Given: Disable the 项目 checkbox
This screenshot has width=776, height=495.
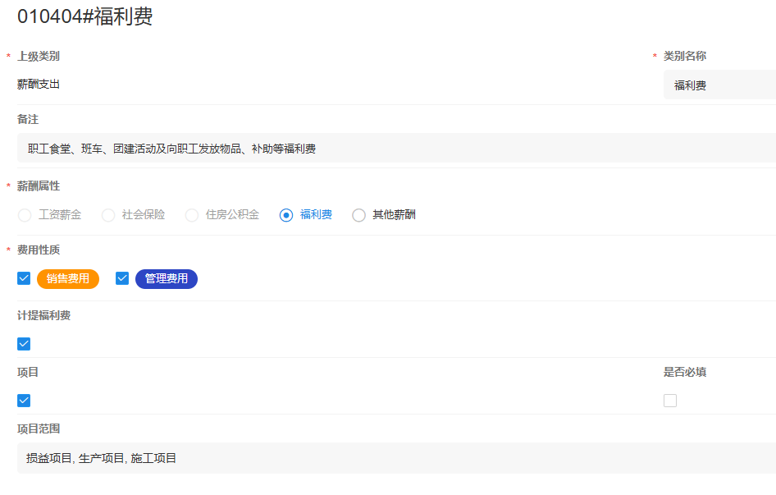Looking at the screenshot, I should (x=24, y=401).
